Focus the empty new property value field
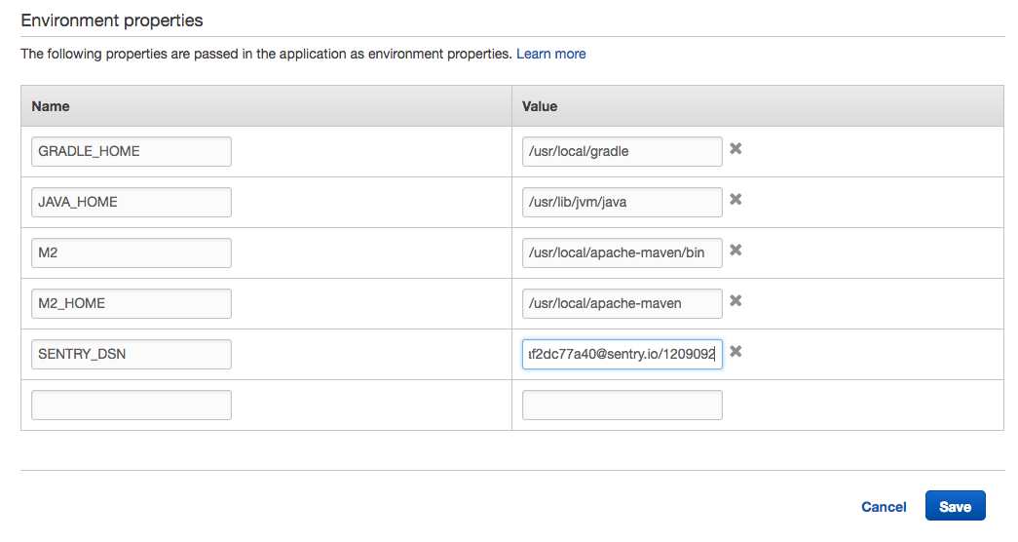Viewport: 1018px width, 542px height. [622, 405]
